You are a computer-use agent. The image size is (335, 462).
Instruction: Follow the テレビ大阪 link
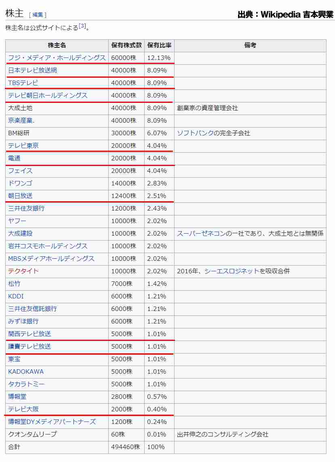(23, 409)
